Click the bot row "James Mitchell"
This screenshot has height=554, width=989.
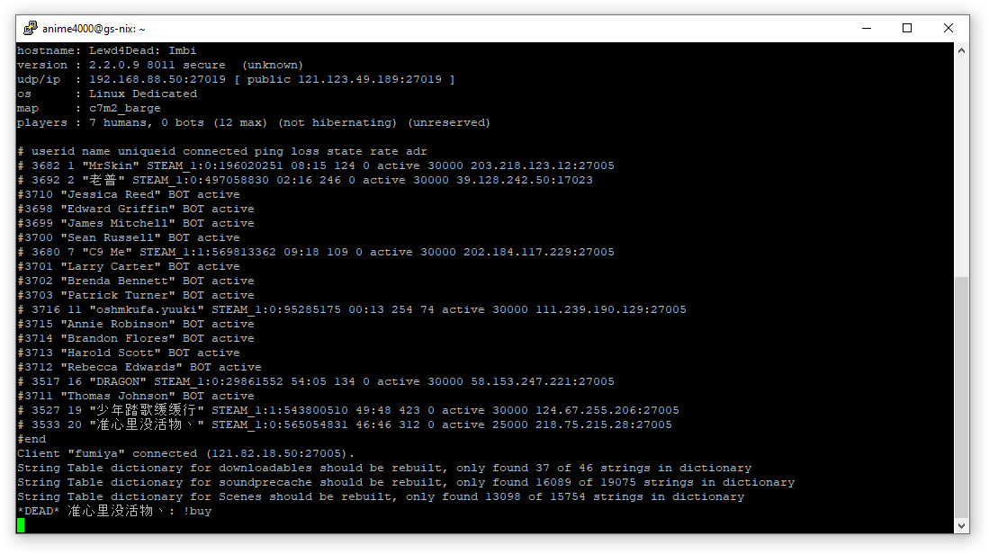click(x=136, y=224)
